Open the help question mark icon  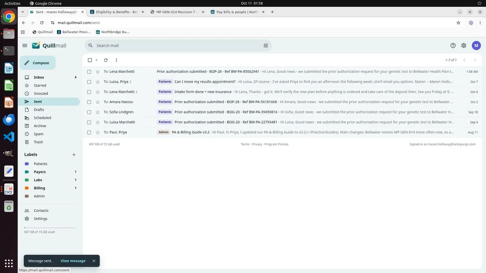point(453,45)
